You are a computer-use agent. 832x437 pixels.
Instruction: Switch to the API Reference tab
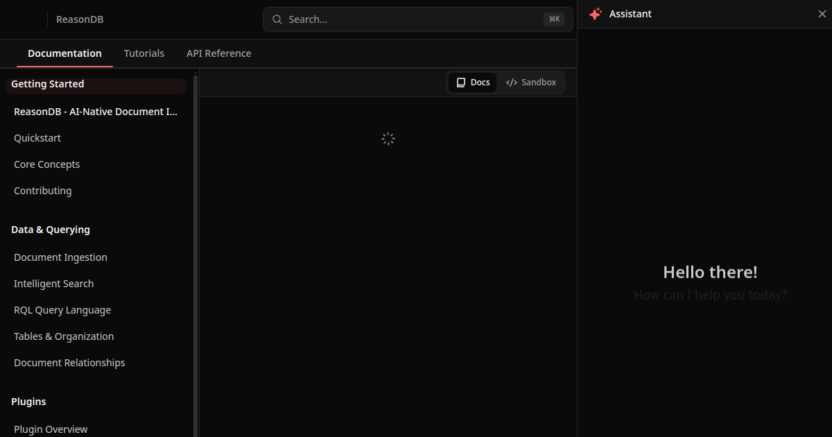point(219,53)
